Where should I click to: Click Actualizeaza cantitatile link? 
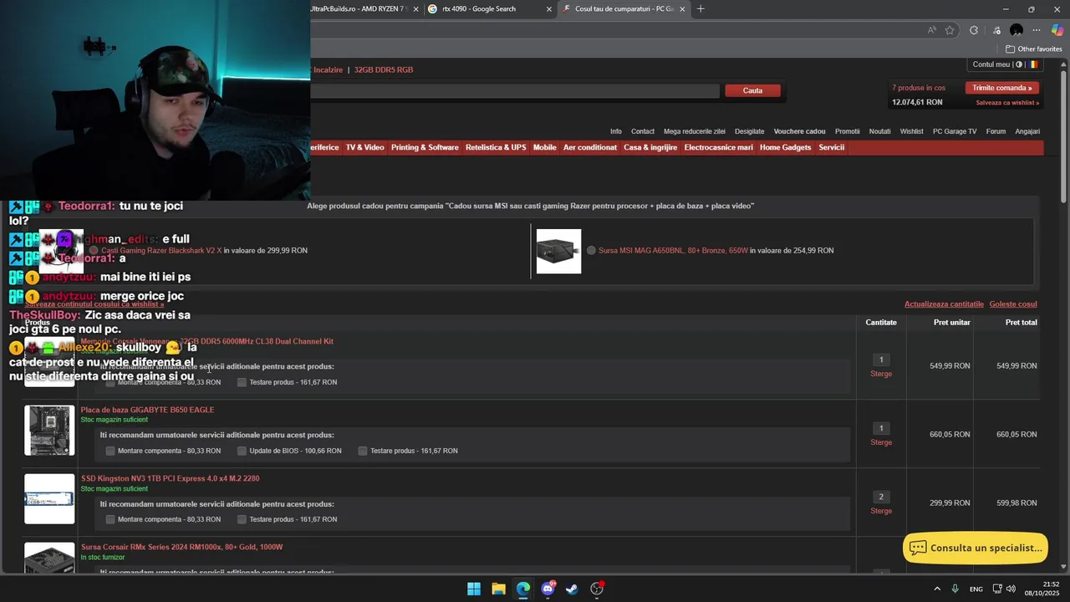[x=944, y=304]
